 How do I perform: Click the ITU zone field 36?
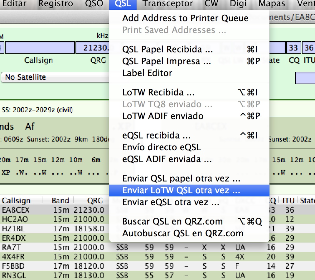pos(309,48)
